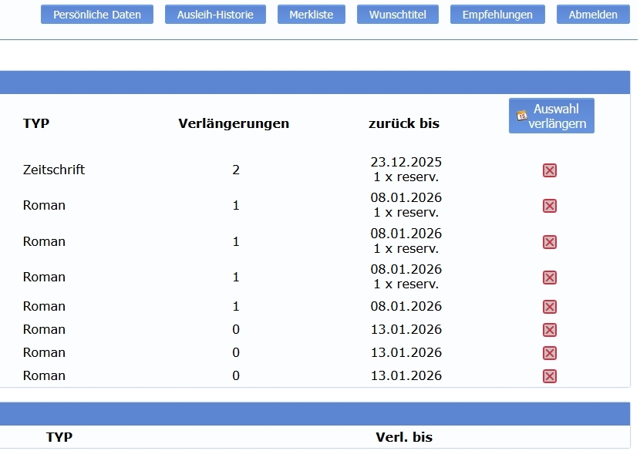640x461 pixels.
Task: Click red X for Roman due 08.01.2026 without reservation
Action: point(550,307)
